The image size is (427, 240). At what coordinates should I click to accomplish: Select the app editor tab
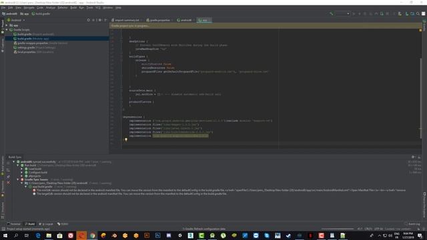point(204,20)
